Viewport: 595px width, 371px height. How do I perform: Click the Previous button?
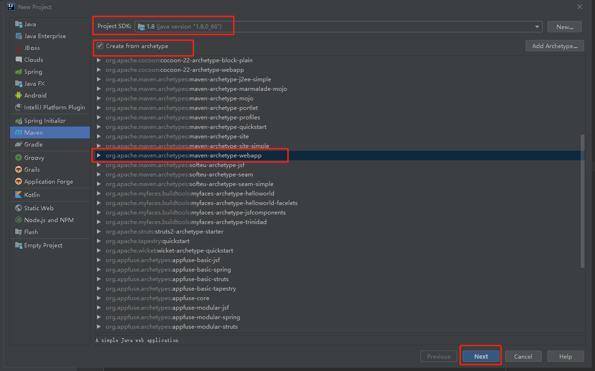pyautogui.click(x=439, y=356)
